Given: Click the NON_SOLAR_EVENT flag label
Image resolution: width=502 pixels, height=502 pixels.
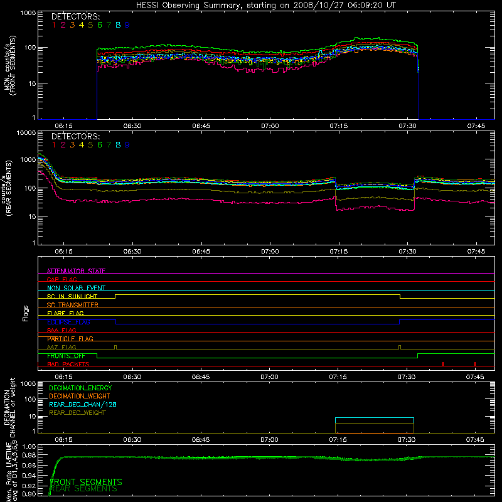Looking at the screenshot, I should pos(76,288).
